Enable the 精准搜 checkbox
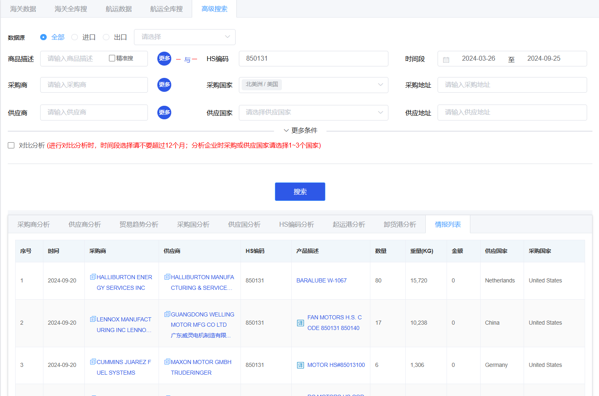The height and width of the screenshot is (396, 599). coord(112,58)
